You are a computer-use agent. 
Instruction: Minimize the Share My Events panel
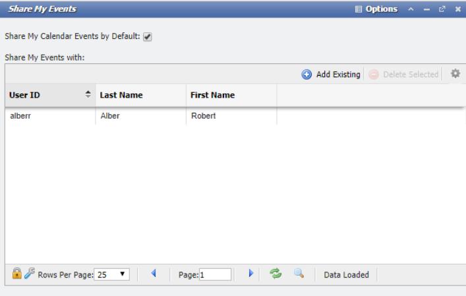(426, 9)
